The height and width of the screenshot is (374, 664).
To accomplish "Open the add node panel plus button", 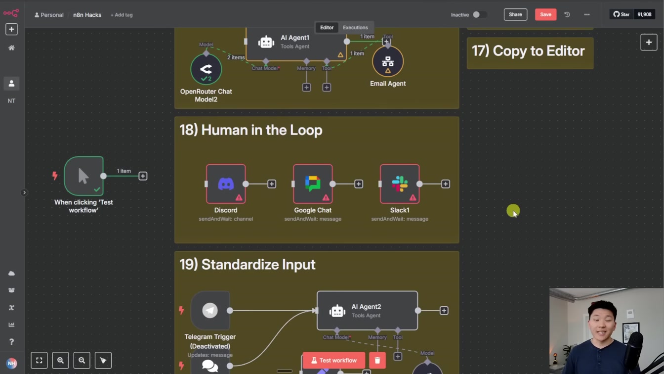I will (x=649, y=43).
